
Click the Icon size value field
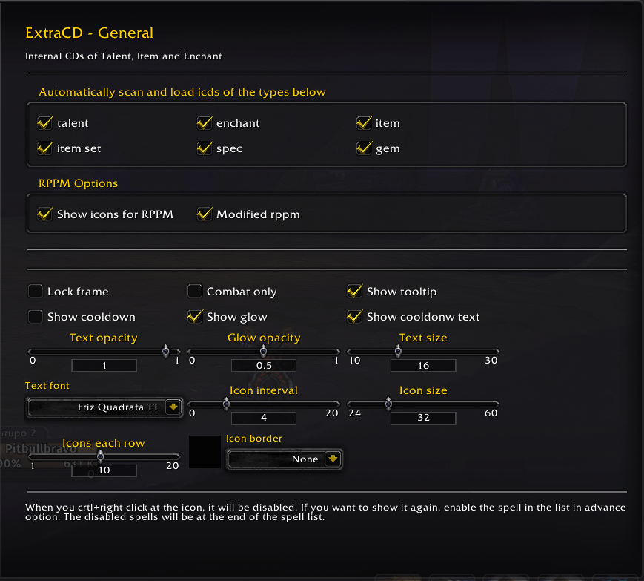423,418
